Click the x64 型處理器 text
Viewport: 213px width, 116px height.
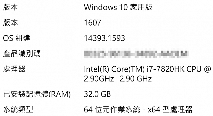click(170, 110)
